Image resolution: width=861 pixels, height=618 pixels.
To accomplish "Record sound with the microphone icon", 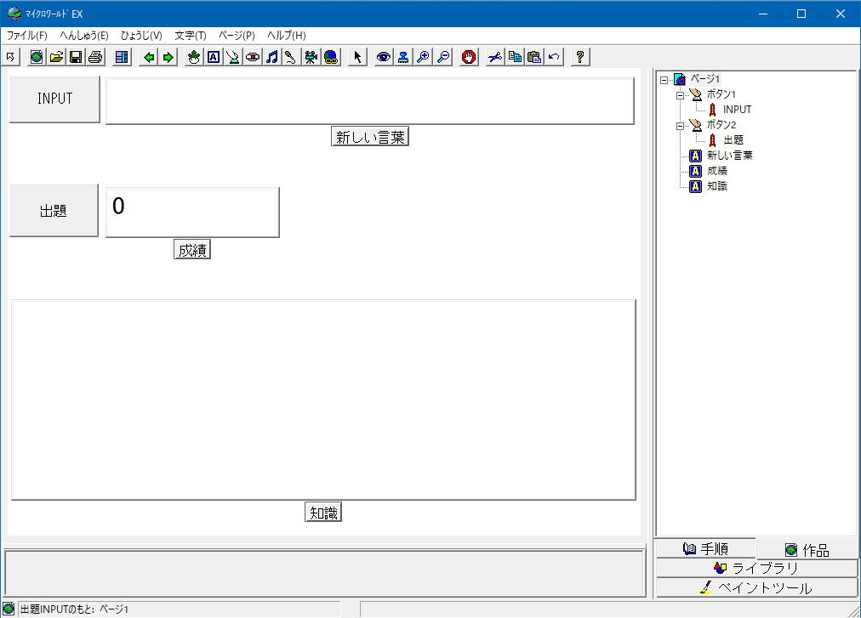I will pos(291,57).
